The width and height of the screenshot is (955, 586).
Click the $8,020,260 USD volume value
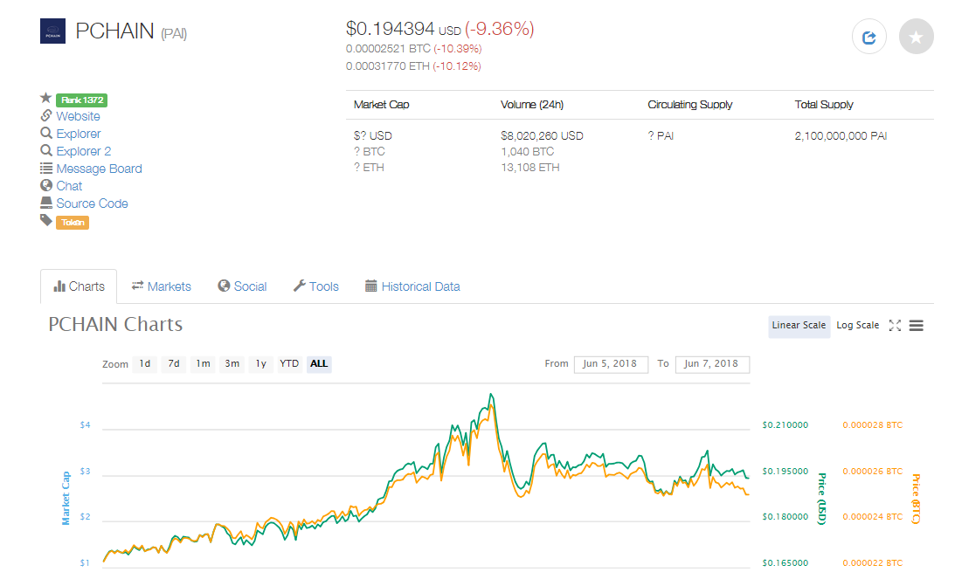click(542, 135)
